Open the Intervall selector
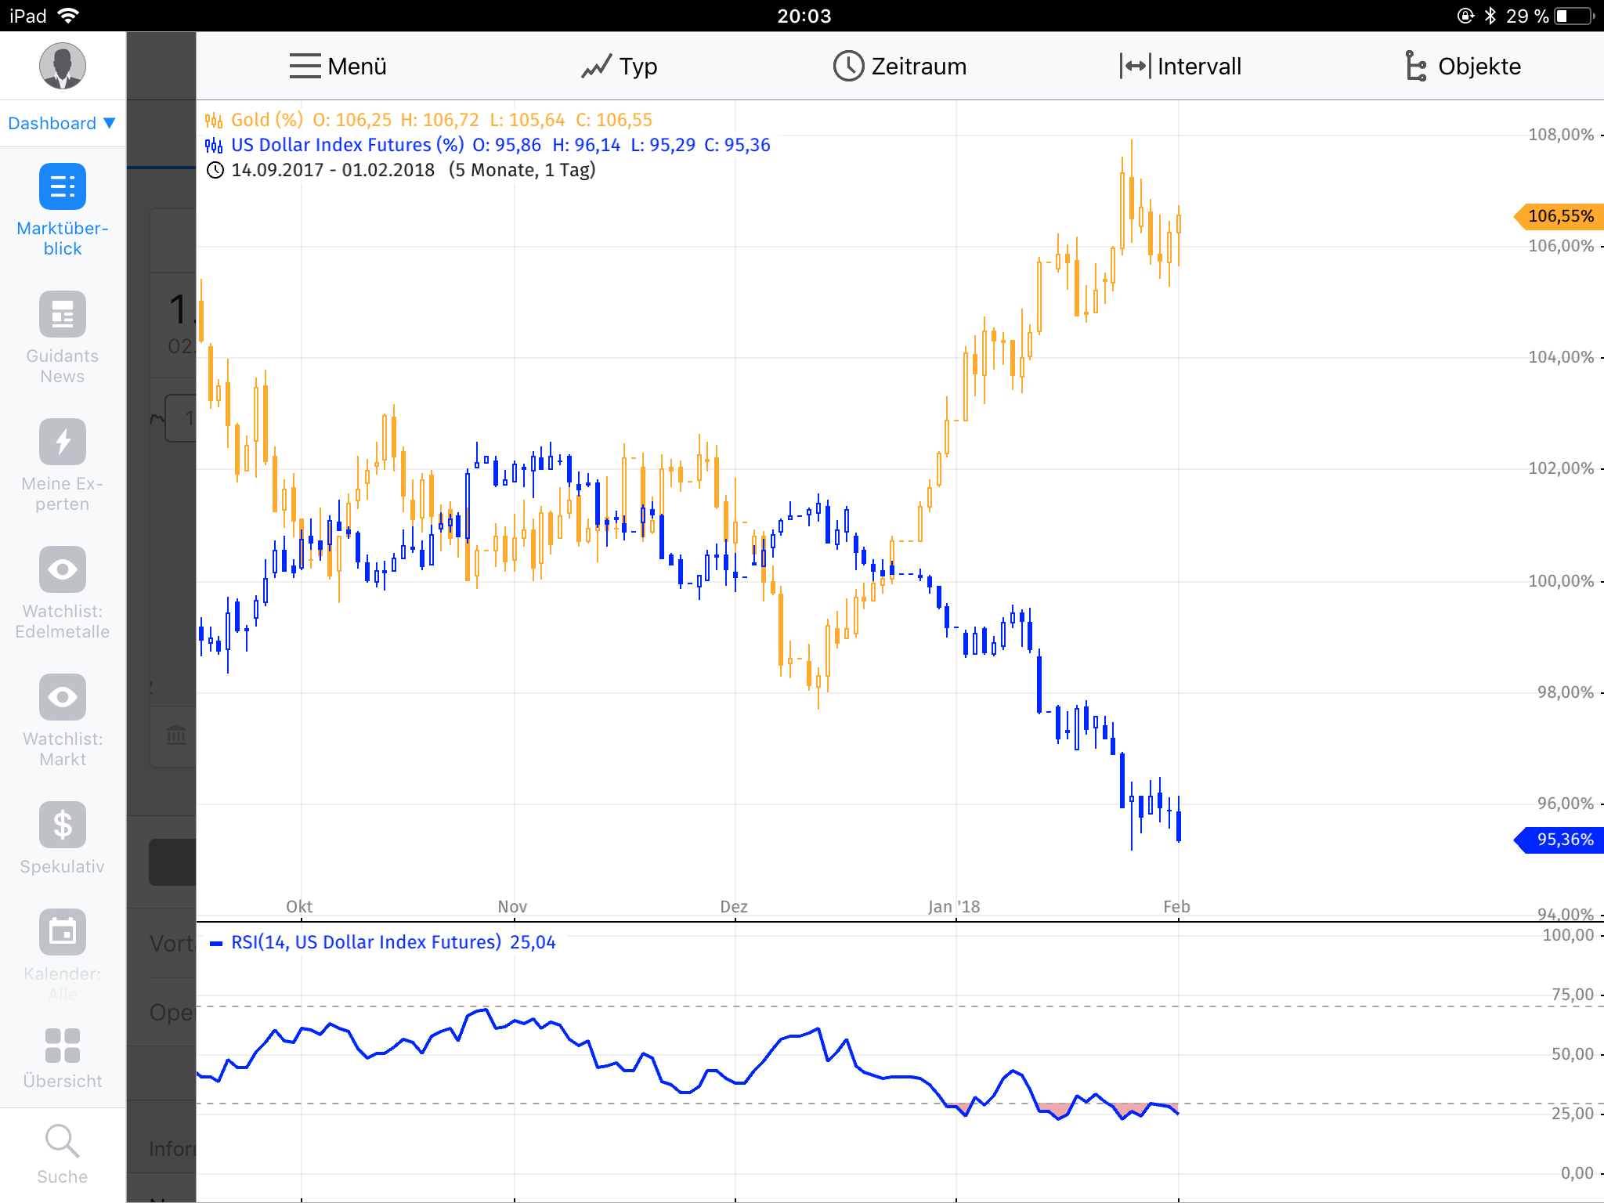Viewport: 1604px width, 1203px height. pyautogui.click(x=1179, y=66)
